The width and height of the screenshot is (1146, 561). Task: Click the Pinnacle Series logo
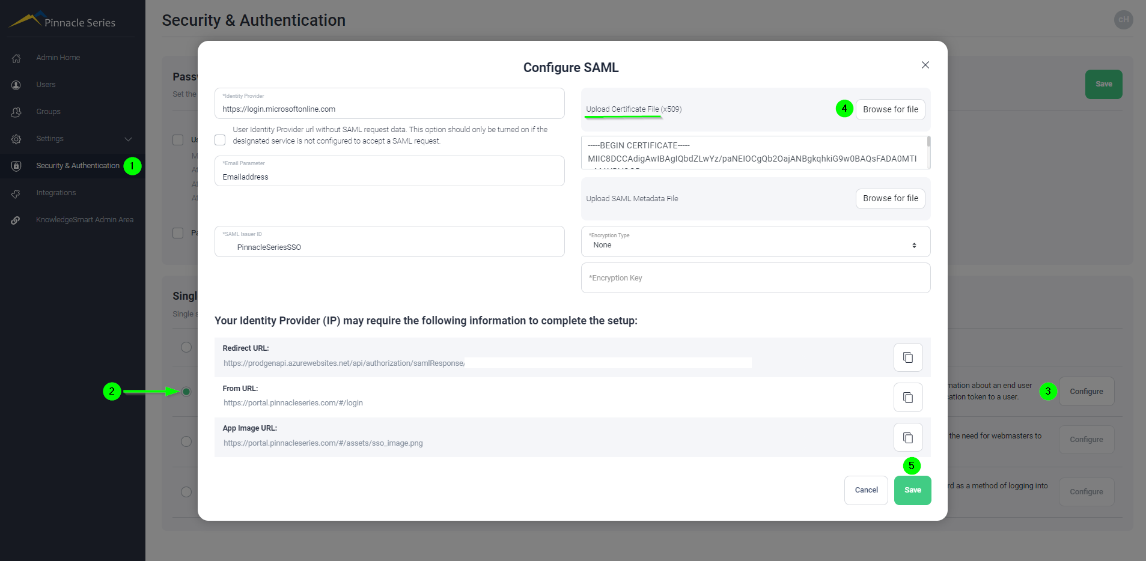[62, 20]
